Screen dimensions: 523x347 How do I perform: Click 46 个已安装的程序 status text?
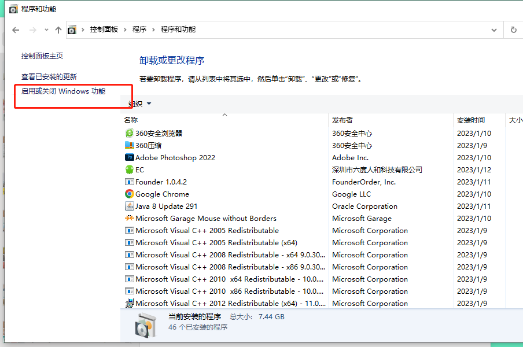(x=198, y=327)
